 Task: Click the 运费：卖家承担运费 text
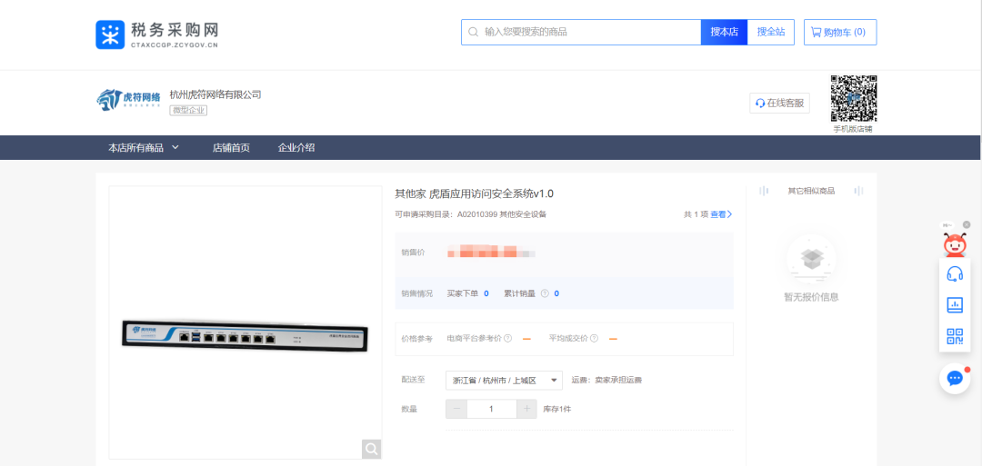click(x=606, y=381)
